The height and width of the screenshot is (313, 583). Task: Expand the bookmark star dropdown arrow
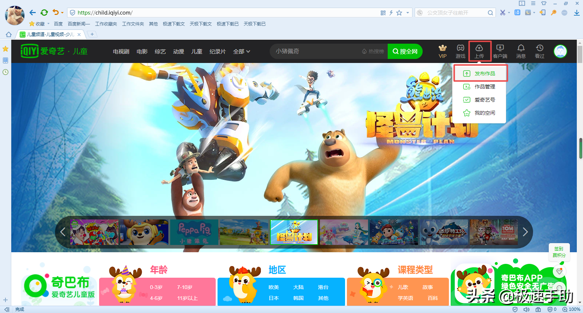(407, 13)
